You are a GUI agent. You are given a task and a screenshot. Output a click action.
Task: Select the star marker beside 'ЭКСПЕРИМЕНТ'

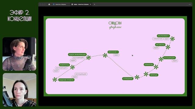tap(172, 39)
